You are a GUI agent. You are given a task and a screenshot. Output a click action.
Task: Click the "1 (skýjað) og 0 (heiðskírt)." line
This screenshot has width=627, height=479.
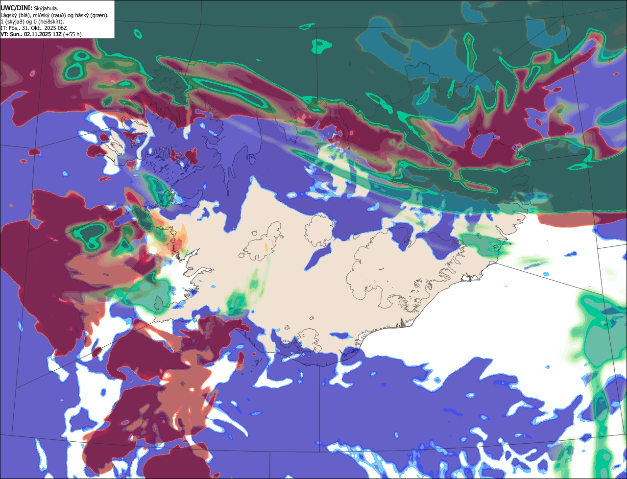(x=32, y=22)
